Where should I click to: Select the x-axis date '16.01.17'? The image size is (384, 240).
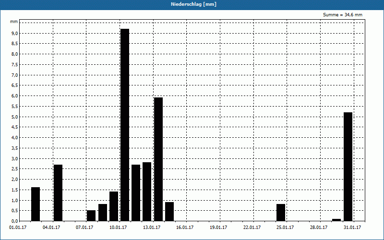185,228
